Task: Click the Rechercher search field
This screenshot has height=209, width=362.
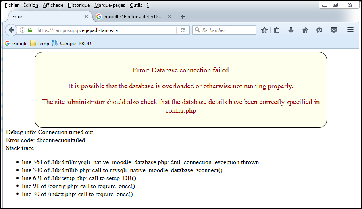Action: click(x=227, y=30)
